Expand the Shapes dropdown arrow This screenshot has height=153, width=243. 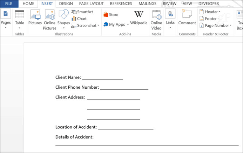click(x=63, y=28)
